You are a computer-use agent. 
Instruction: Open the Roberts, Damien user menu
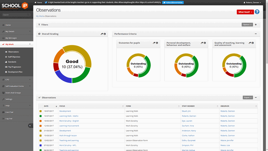(252, 3)
